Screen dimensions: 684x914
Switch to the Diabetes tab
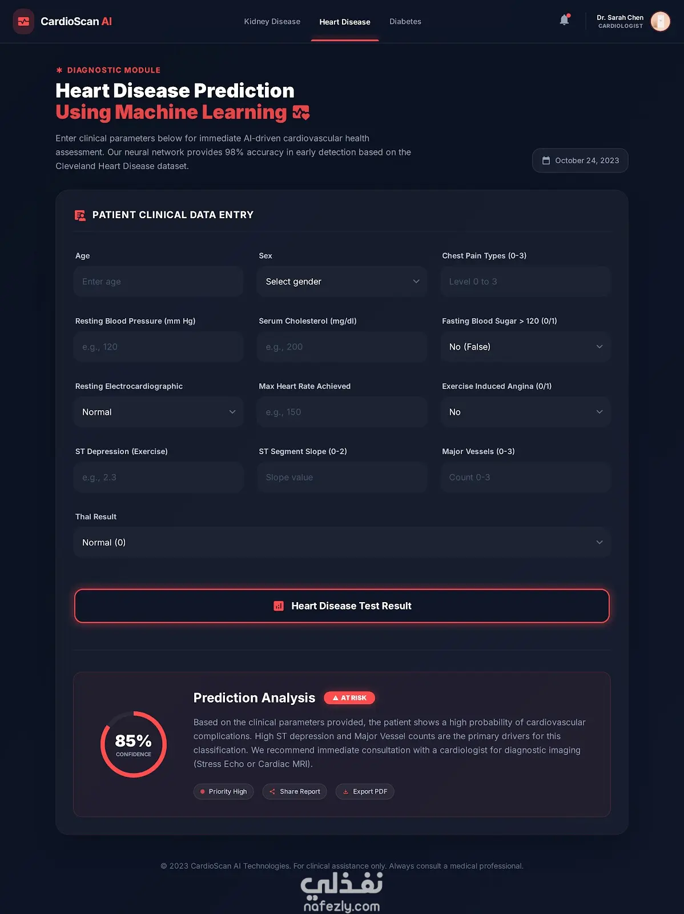pos(405,22)
